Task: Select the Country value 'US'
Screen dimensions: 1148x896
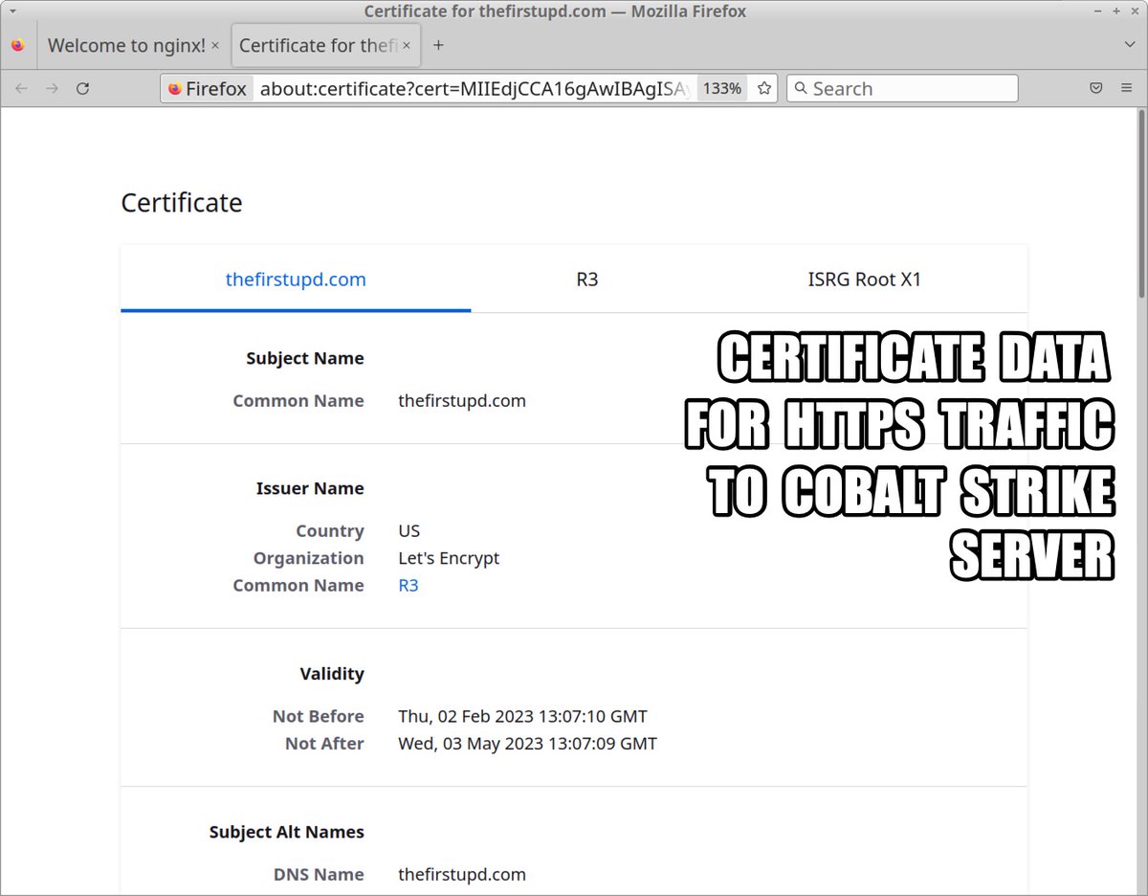Action: tap(409, 530)
